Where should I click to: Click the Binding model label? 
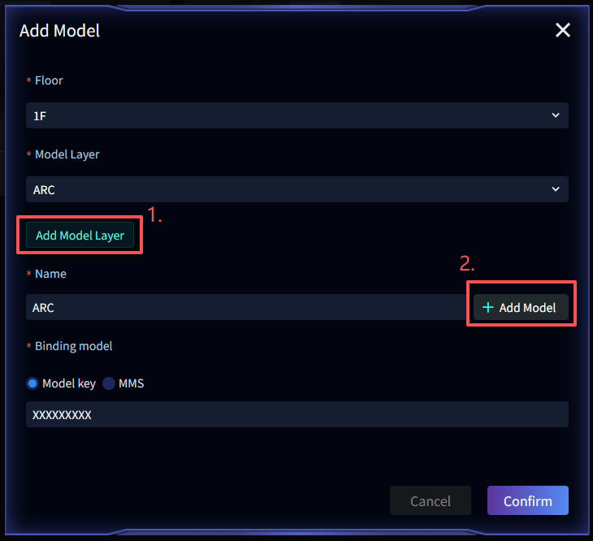(x=73, y=346)
